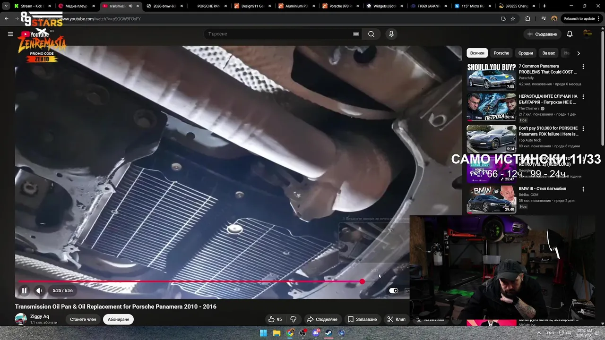The height and width of the screenshot is (340, 605).
Task: Start voice search with the microphone icon
Action: pos(391,34)
